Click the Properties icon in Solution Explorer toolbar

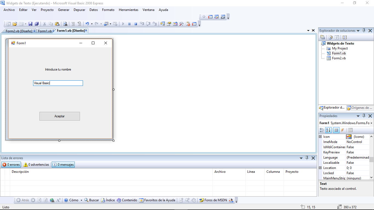[x=323, y=37]
